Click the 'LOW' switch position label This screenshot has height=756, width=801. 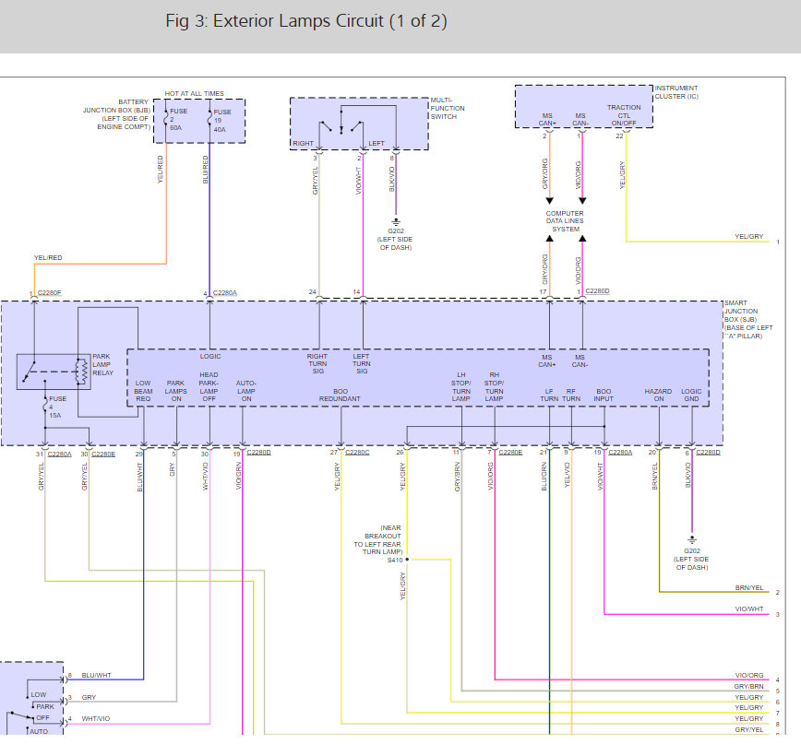[39, 695]
